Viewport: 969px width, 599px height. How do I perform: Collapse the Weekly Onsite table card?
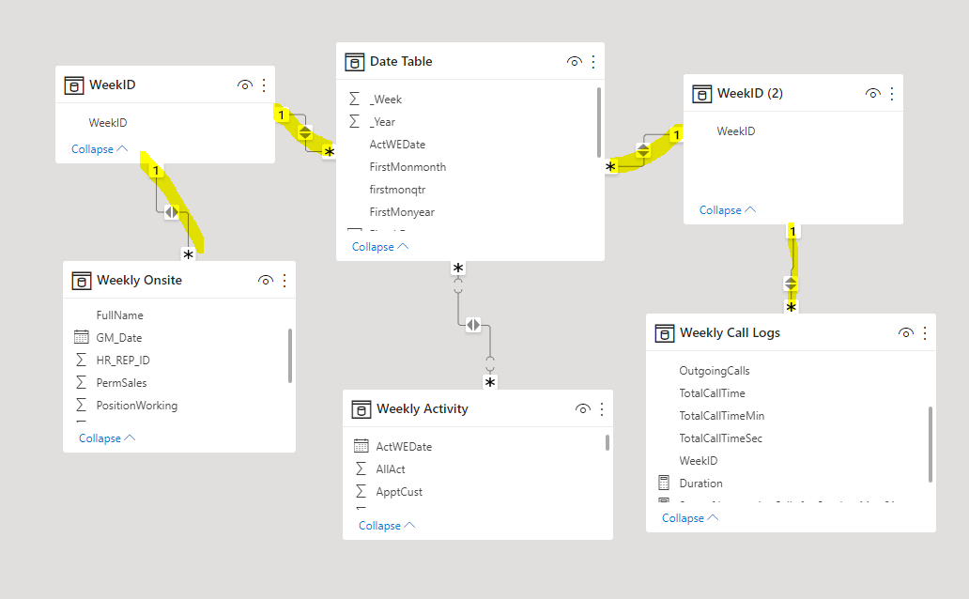[x=107, y=438]
